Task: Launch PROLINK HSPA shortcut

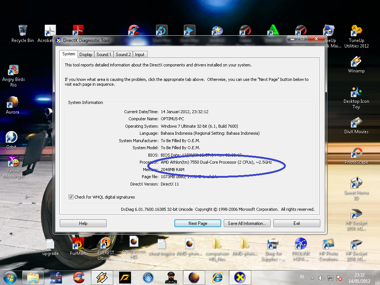Action: (301, 249)
